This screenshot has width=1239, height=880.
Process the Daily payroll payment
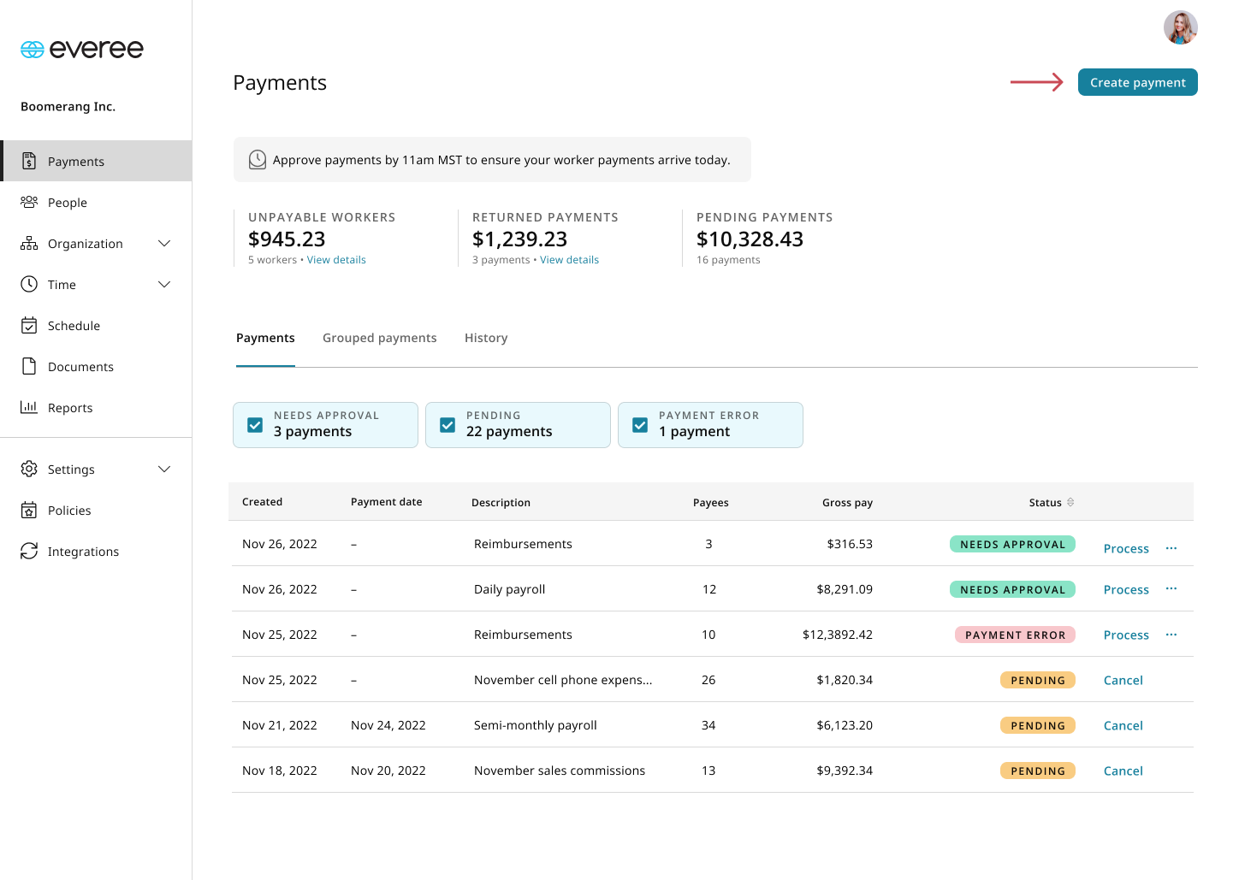(1126, 589)
